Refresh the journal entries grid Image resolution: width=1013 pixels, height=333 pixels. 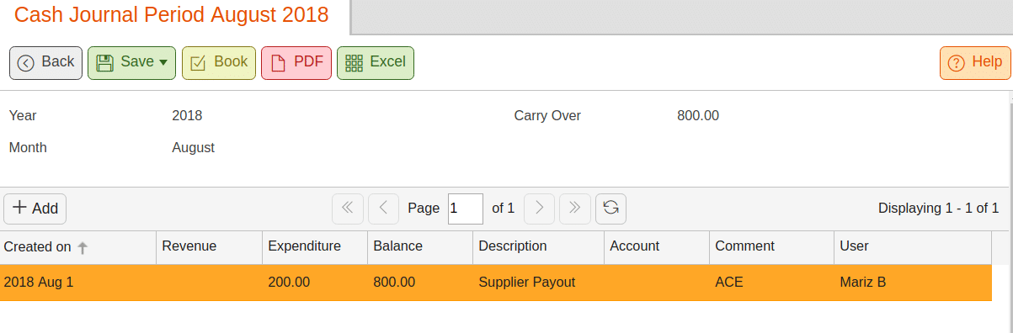point(610,209)
